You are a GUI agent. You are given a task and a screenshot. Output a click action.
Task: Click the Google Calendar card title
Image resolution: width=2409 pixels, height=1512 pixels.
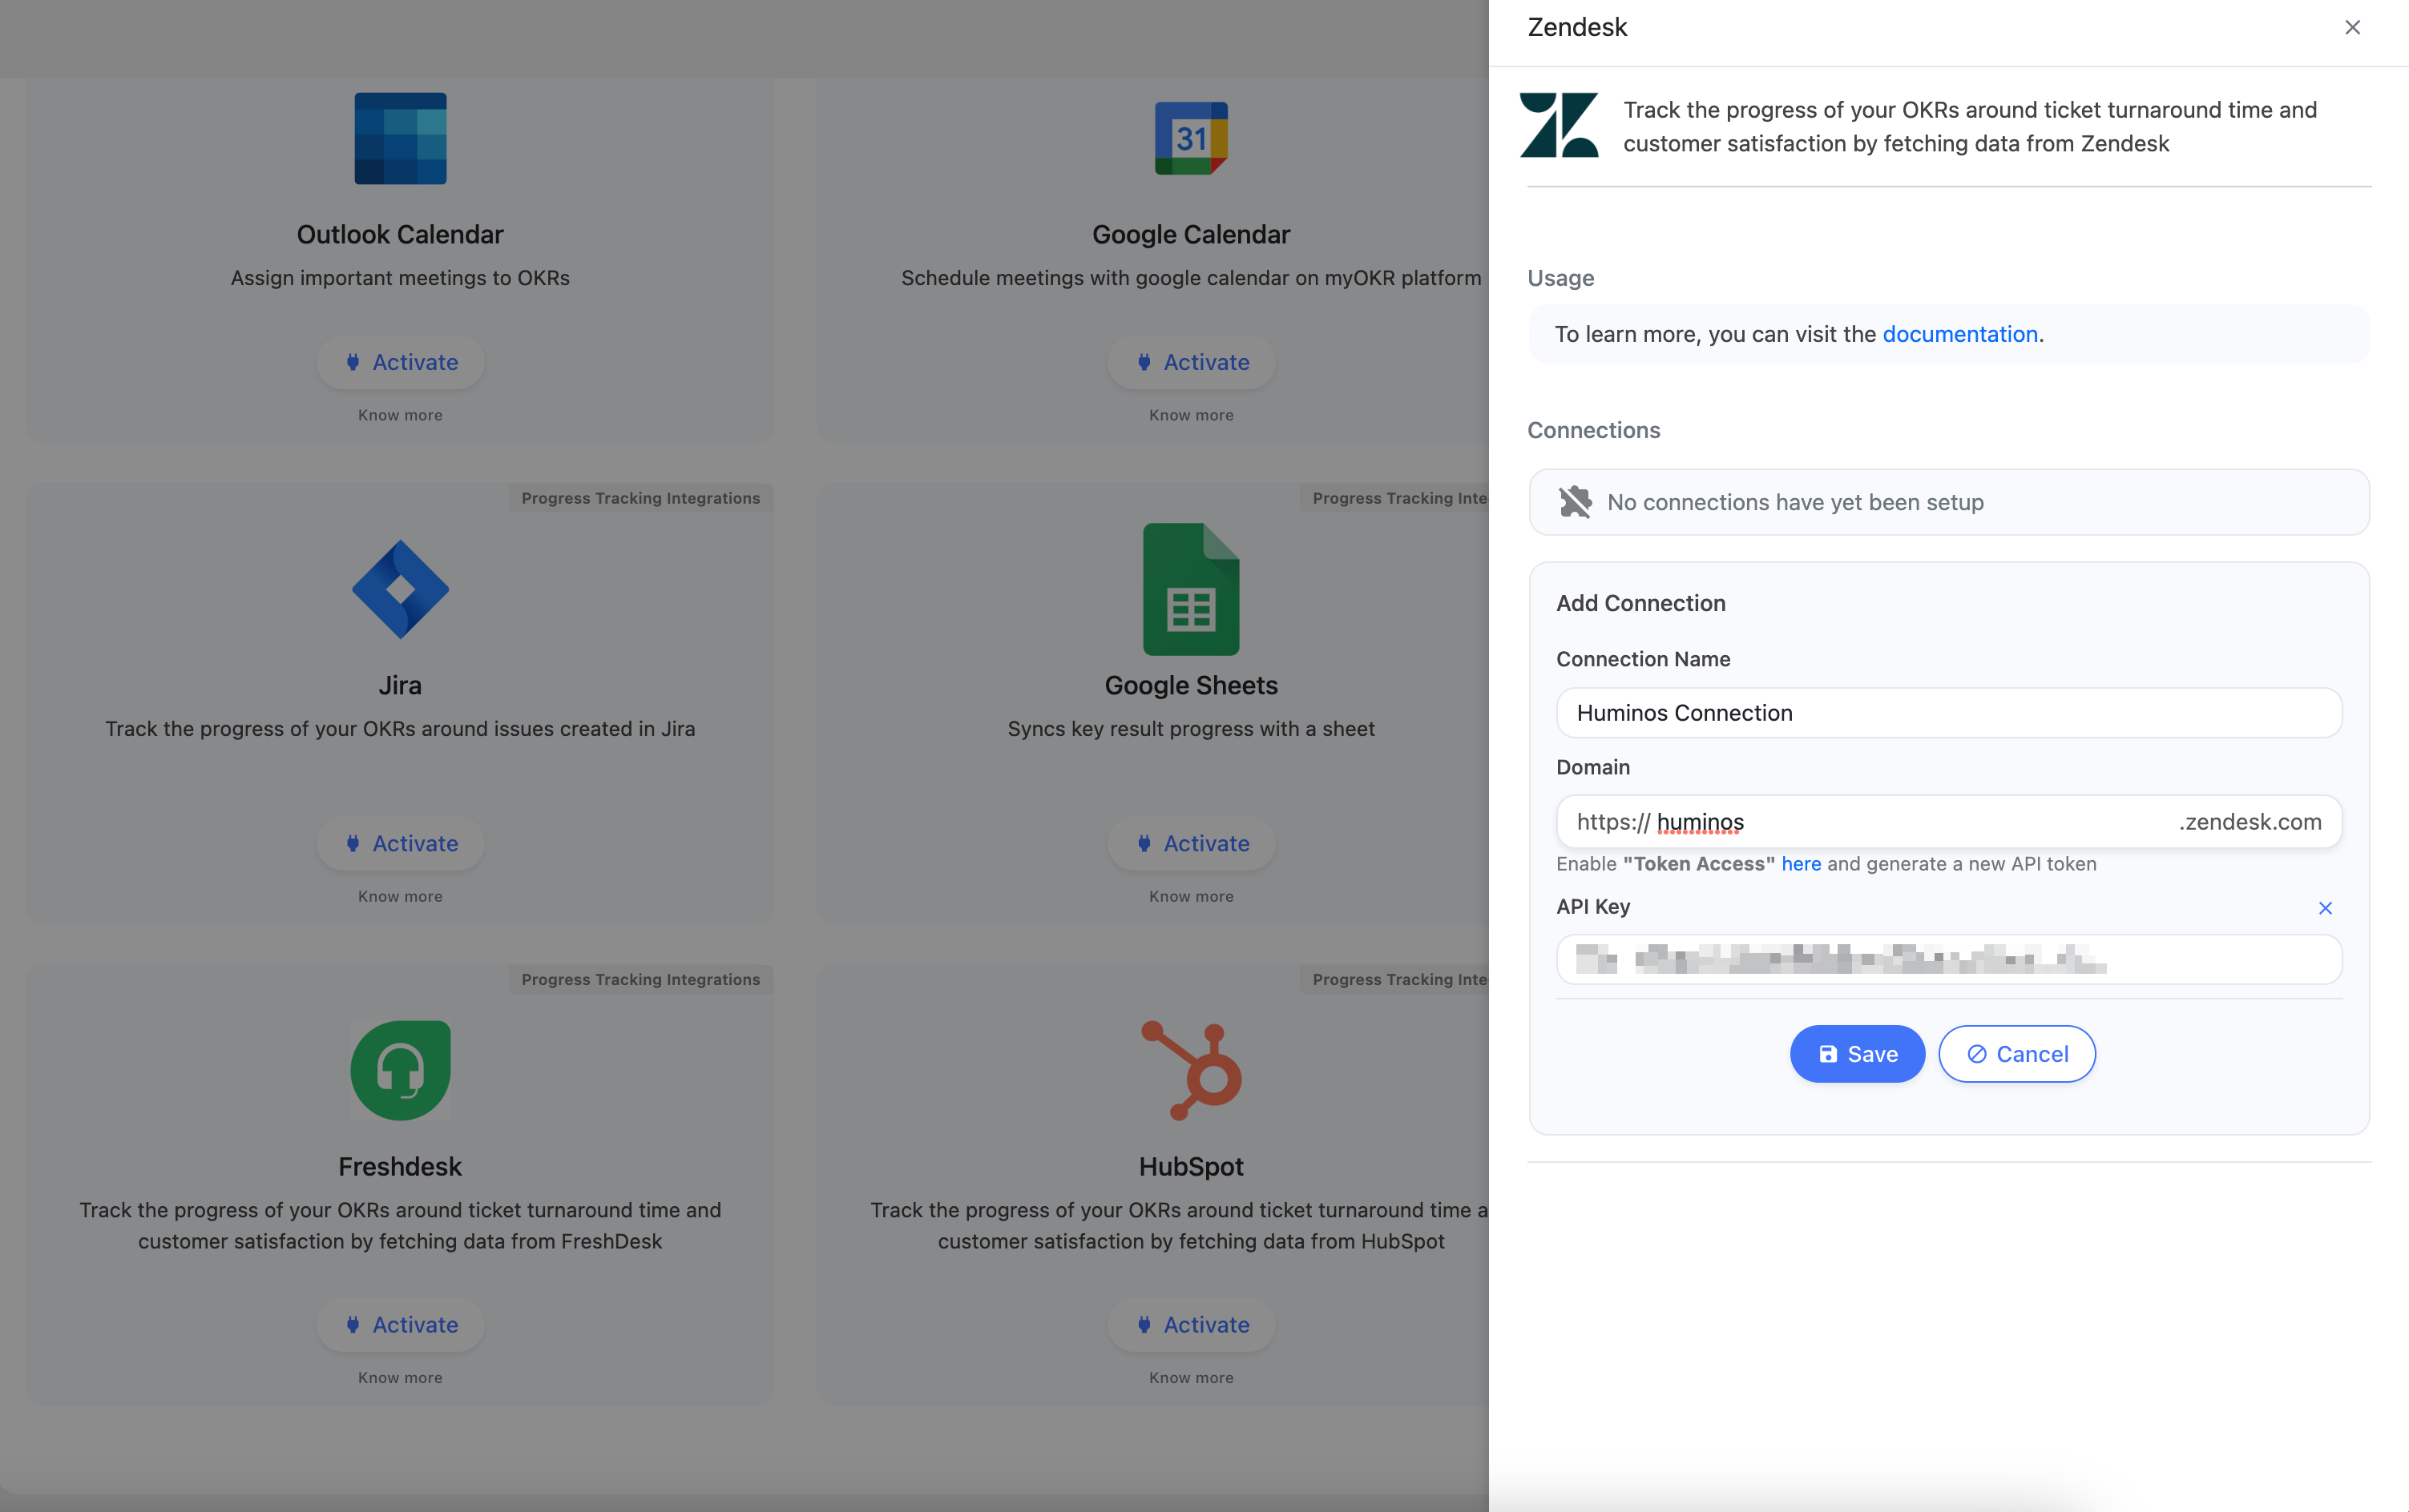pos(1192,234)
